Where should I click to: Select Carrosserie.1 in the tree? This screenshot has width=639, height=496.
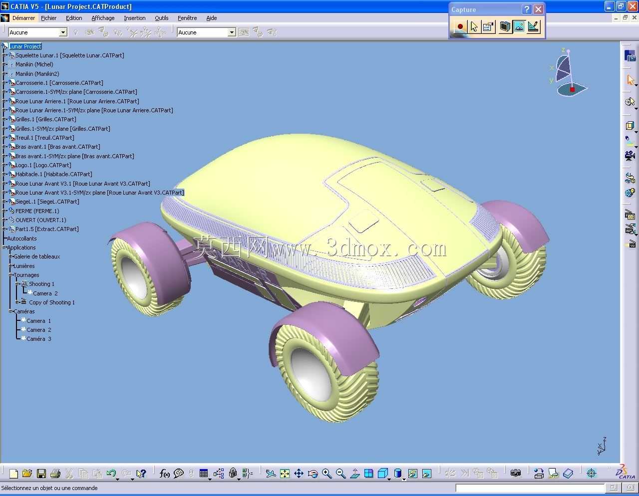click(59, 83)
